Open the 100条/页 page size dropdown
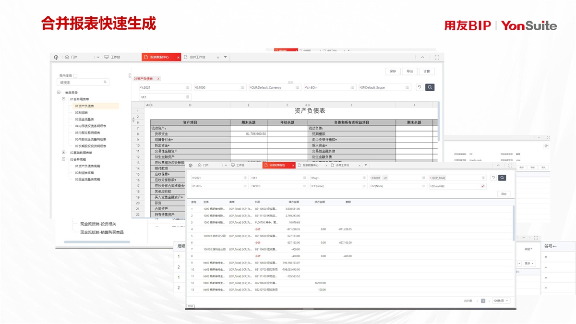Image resolution: width=576 pixels, height=324 pixels. 501,300
